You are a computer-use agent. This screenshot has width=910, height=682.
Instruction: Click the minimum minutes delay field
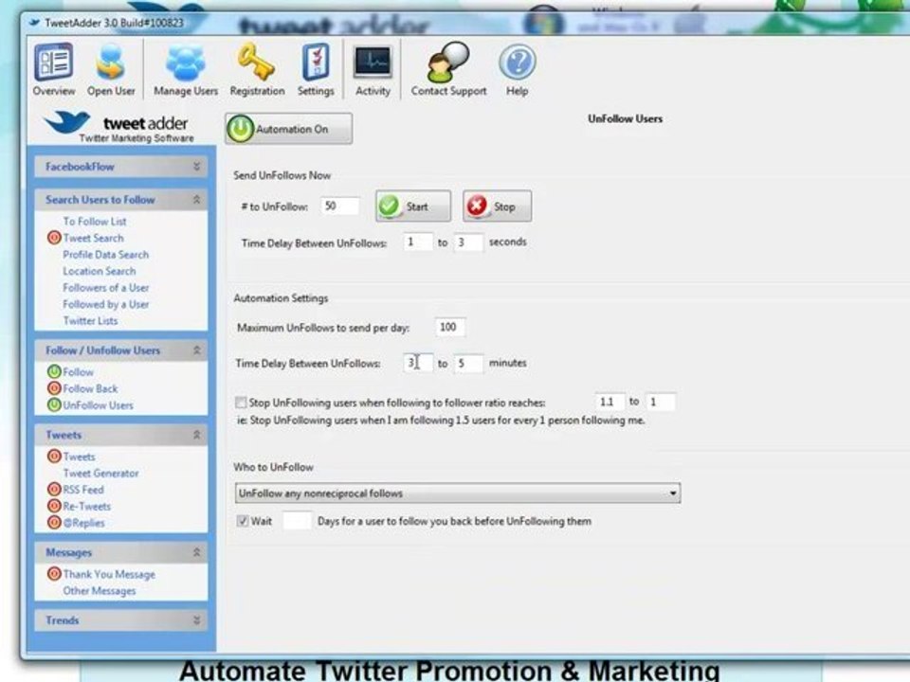tap(418, 363)
